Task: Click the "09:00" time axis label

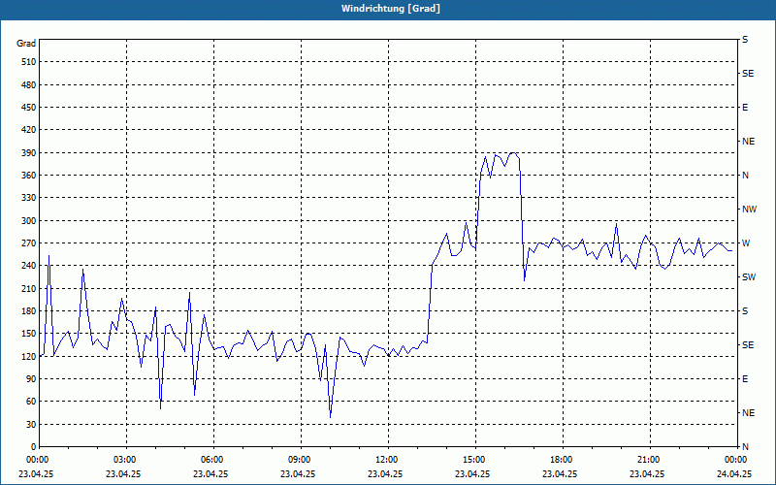Action: click(301, 460)
